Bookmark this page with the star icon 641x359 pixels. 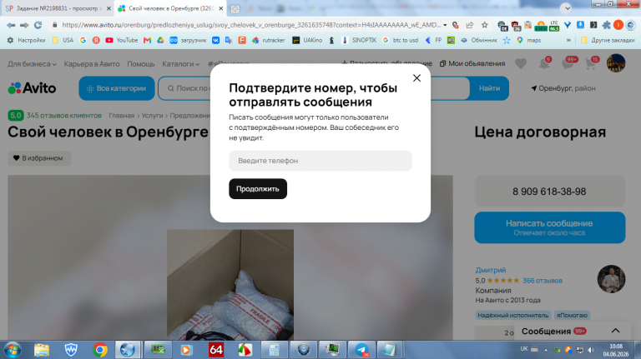485,25
